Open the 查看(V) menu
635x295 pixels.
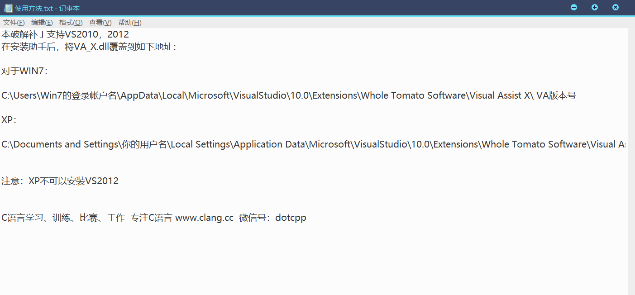click(100, 23)
